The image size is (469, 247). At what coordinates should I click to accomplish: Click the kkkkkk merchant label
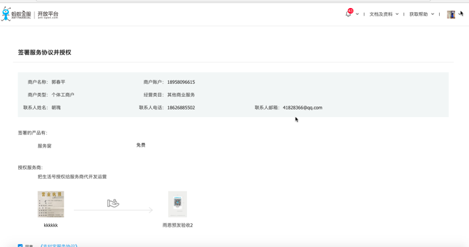click(51, 225)
